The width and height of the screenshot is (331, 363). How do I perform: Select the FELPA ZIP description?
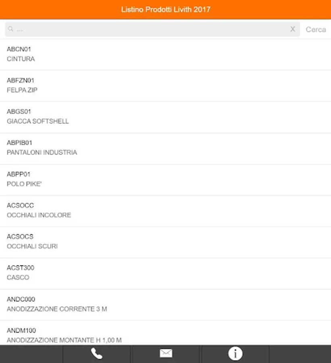22,90
